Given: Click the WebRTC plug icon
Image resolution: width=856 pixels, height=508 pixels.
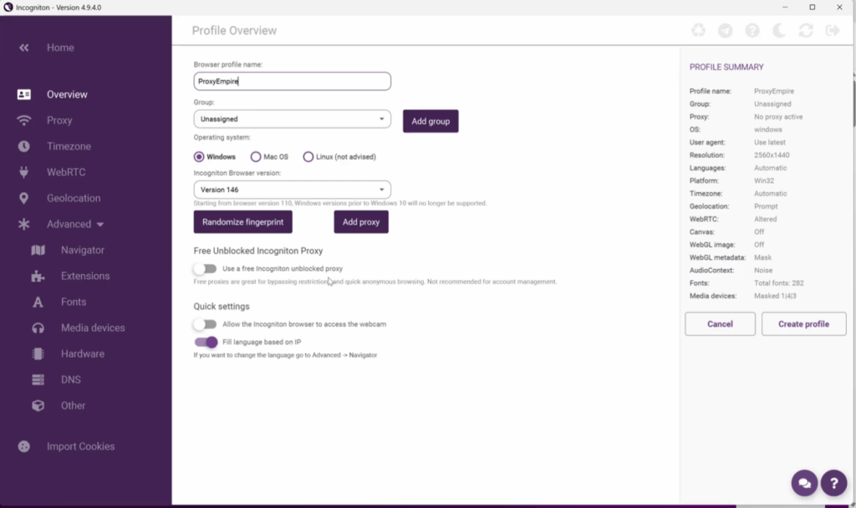Looking at the screenshot, I should pyautogui.click(x=23, y=172).
